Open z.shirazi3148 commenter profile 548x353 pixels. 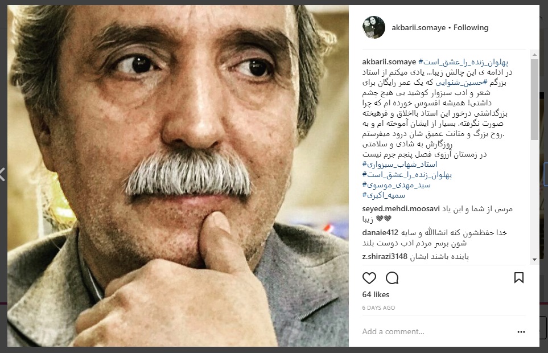coord(385,257)
